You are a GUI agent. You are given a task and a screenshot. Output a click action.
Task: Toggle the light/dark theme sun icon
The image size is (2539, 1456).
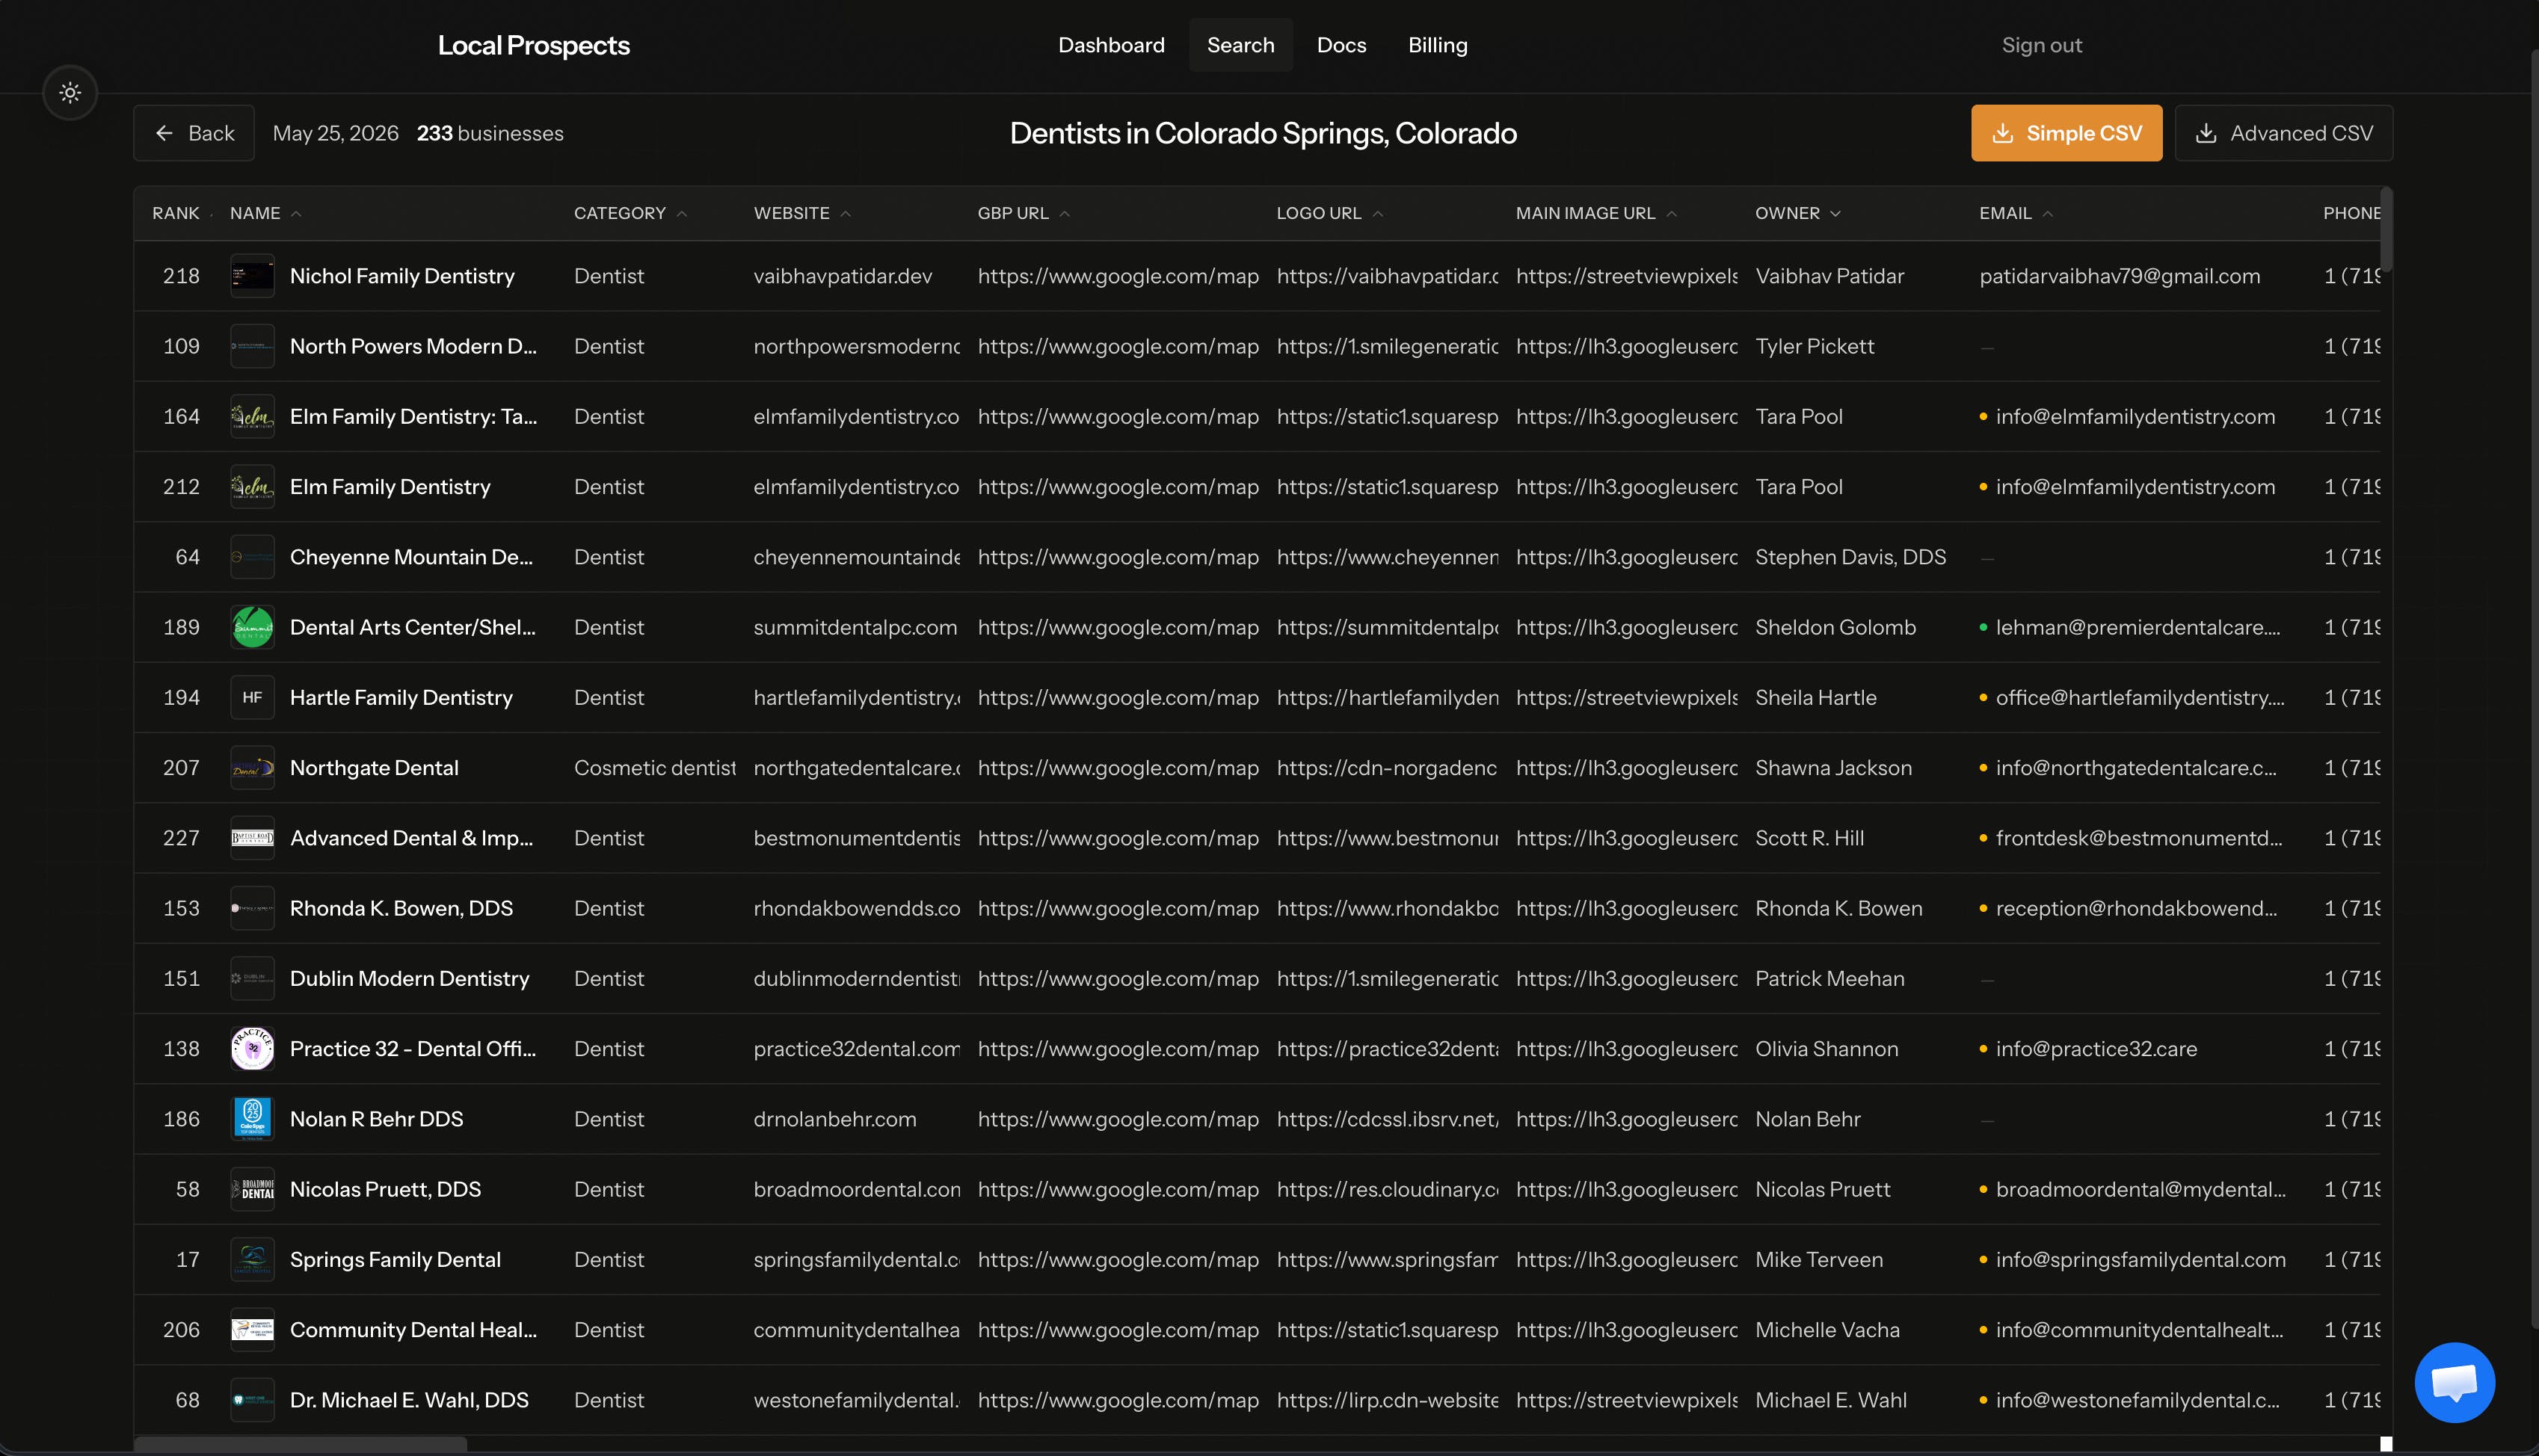pos(70,93)
